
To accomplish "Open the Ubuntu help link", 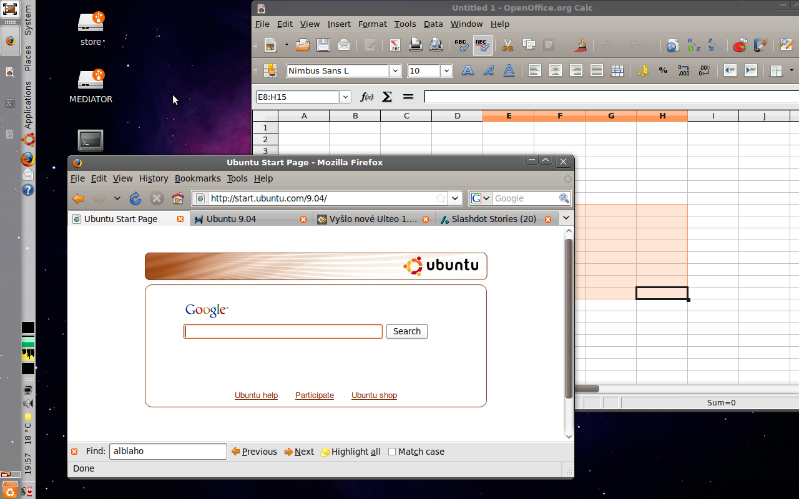I will tap(256, 395).
